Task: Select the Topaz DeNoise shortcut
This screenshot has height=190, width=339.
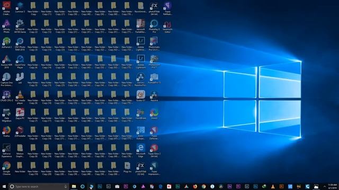Action: [x=154, y=133]
